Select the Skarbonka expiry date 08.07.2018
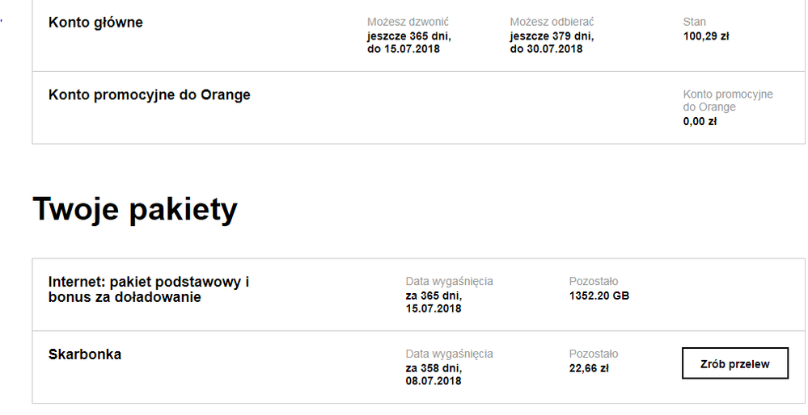The height and width of the screenshot is (415, 808). 434,381
